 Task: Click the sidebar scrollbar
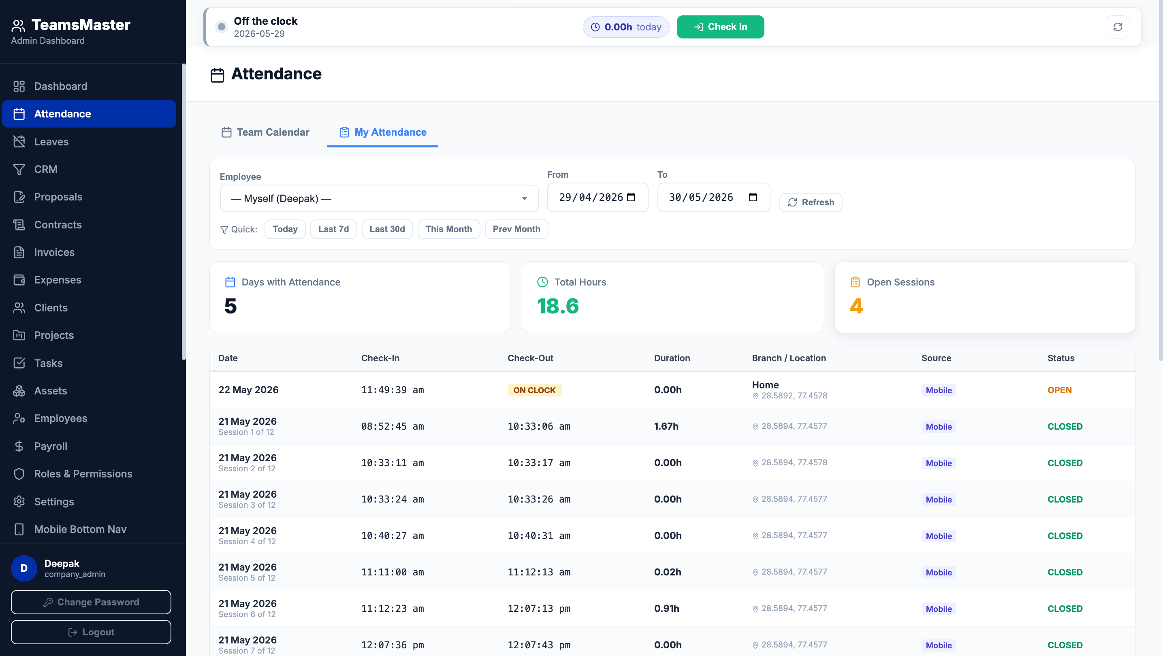point(184,212)
